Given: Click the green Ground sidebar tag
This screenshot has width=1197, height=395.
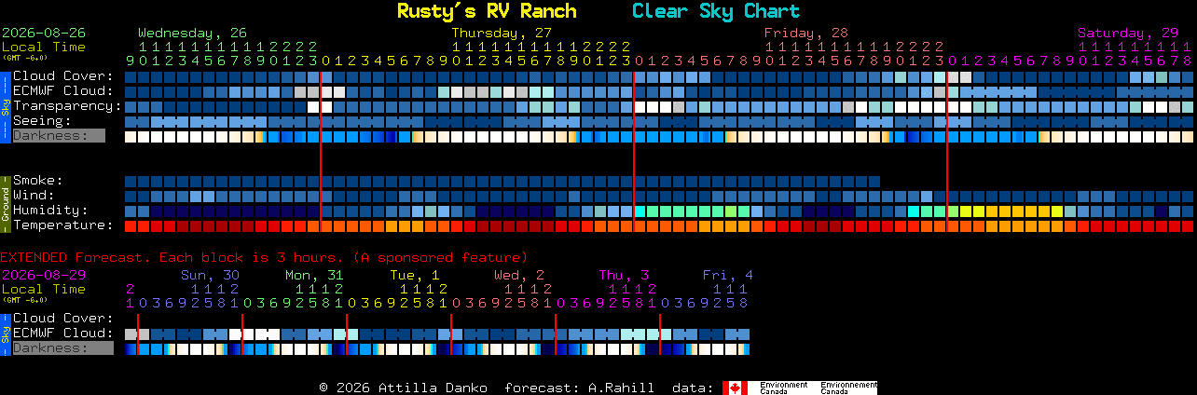Looking at the screenshot, I should (x=5, y=203).
